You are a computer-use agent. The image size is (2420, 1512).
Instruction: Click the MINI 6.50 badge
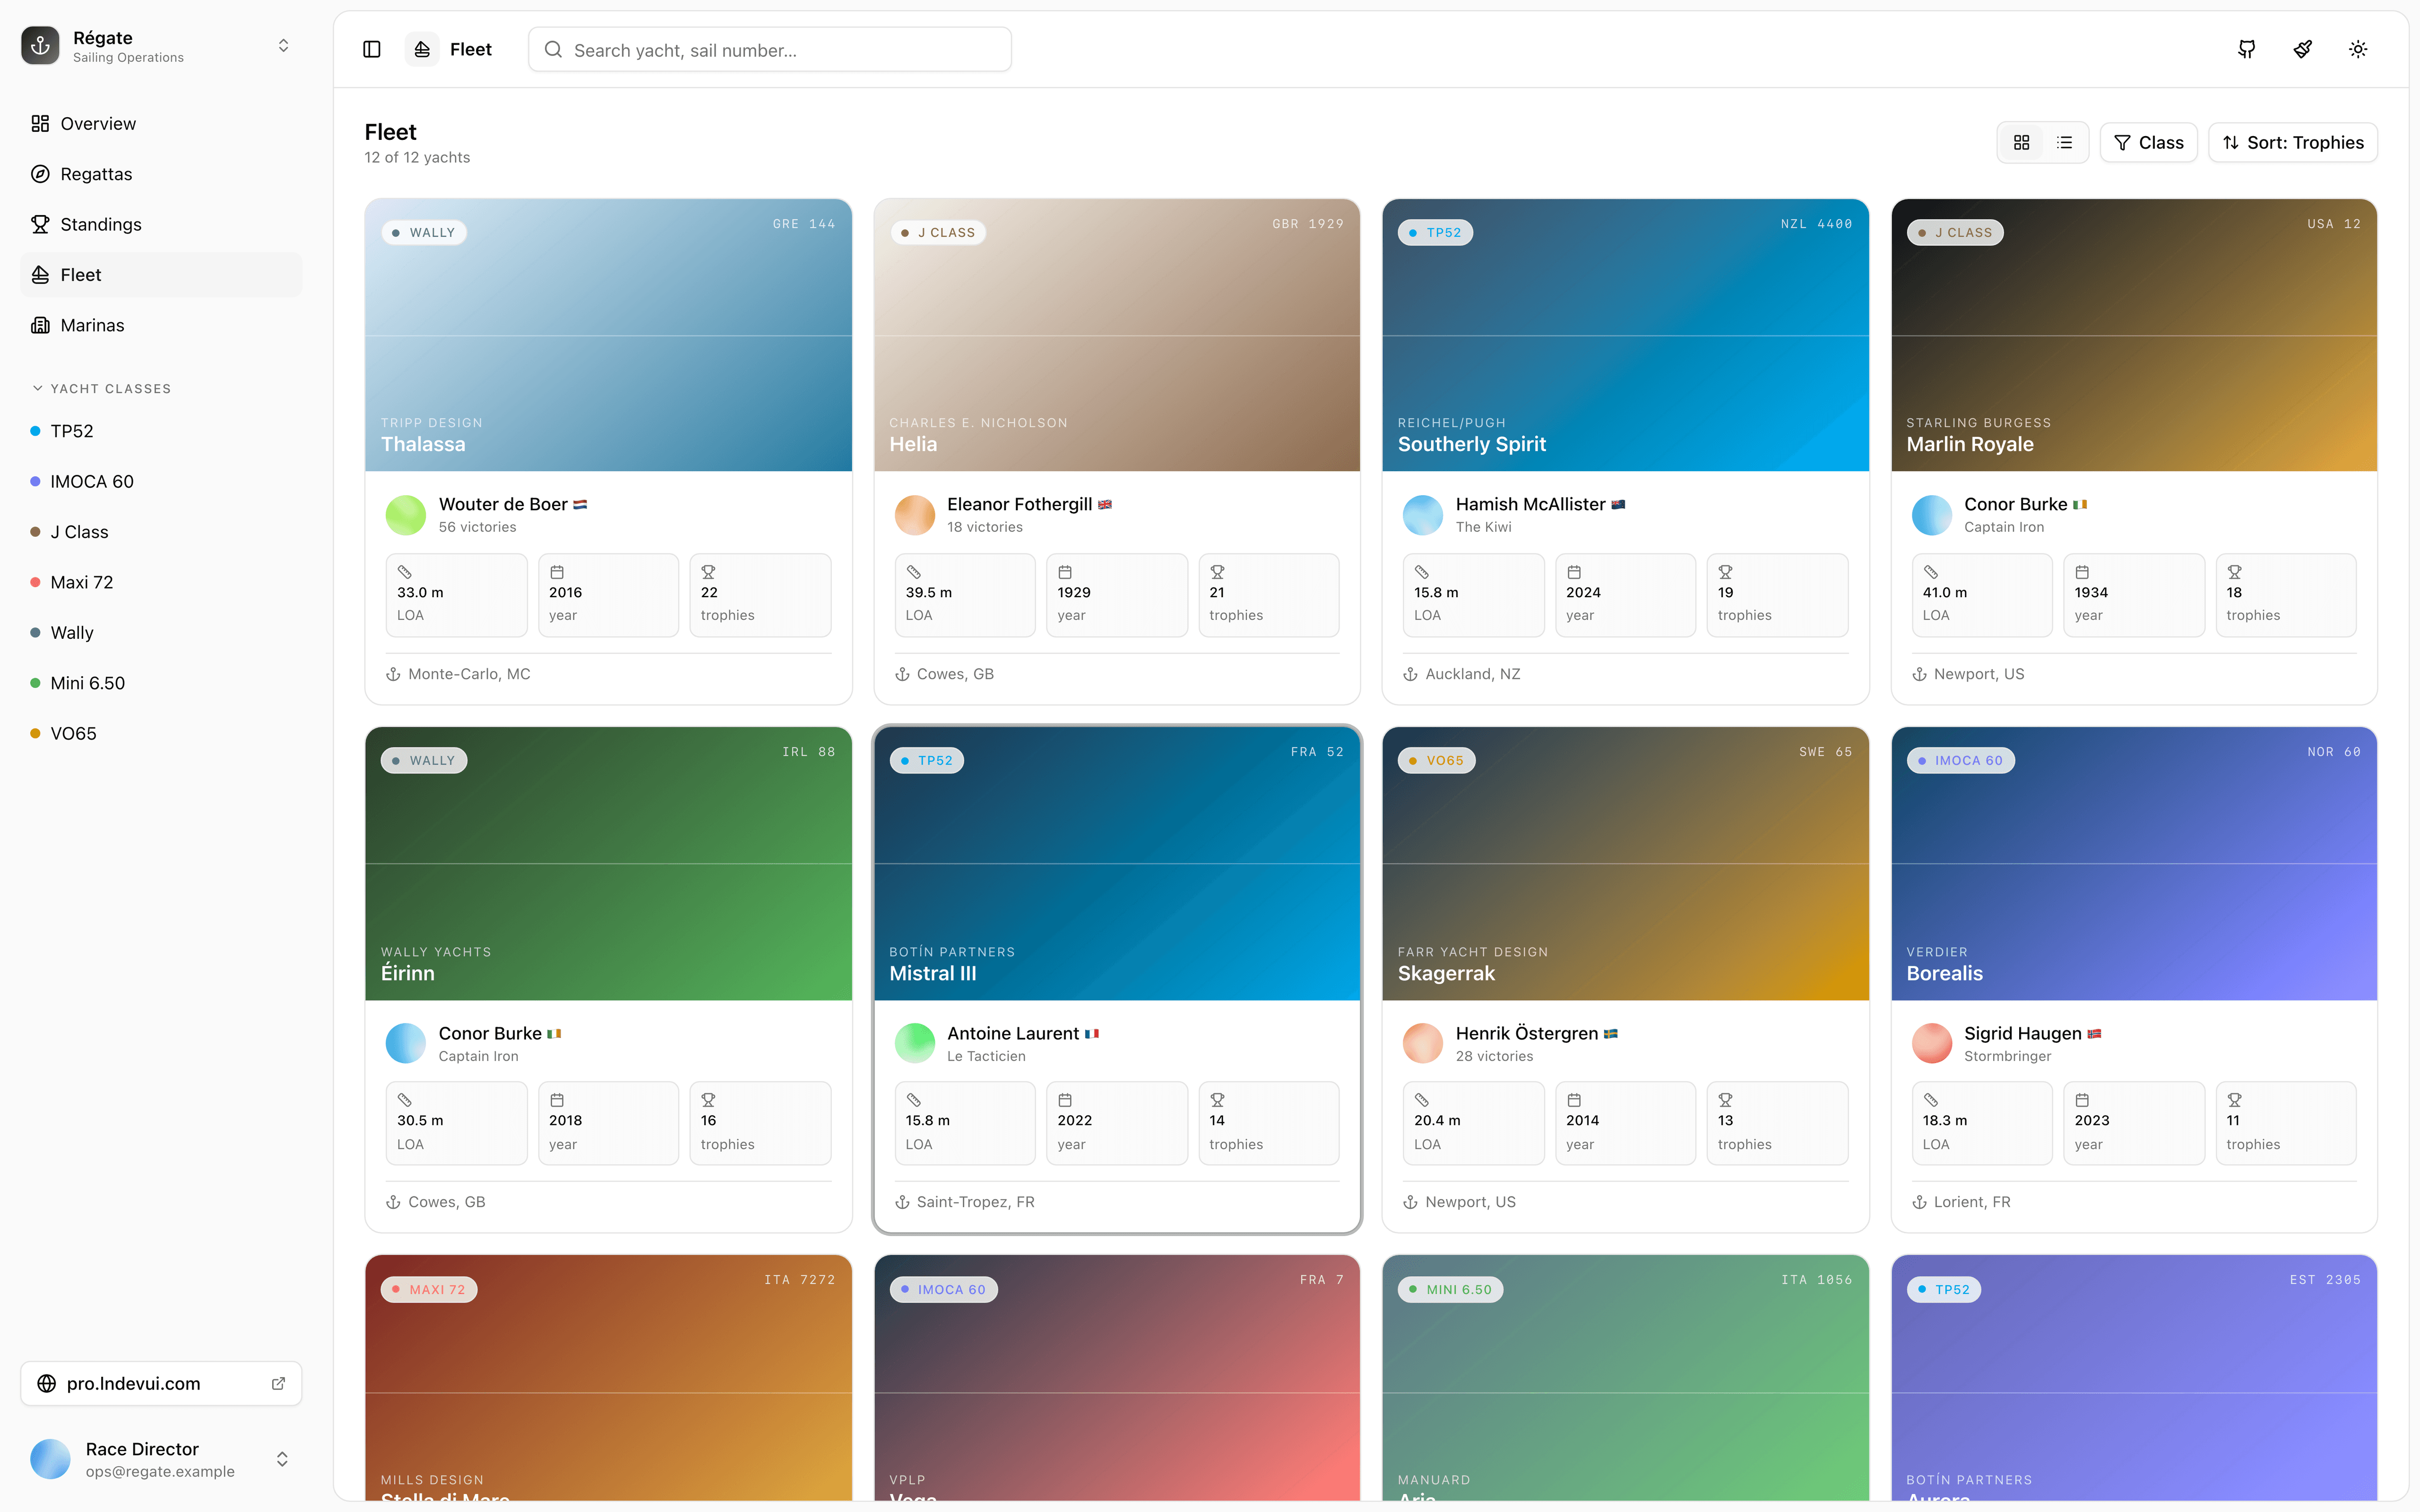pos(1450,1289)
